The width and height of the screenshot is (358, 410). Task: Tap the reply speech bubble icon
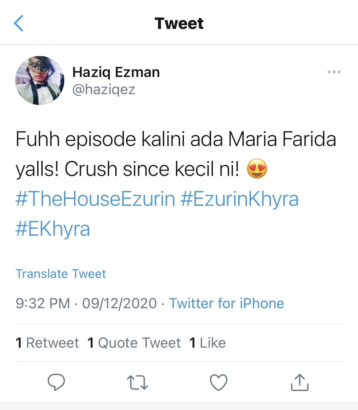(x=56, y=382)
